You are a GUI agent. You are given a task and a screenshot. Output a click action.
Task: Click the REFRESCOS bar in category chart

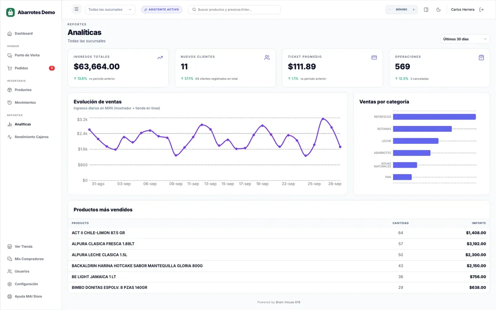(x=434, y=117)
